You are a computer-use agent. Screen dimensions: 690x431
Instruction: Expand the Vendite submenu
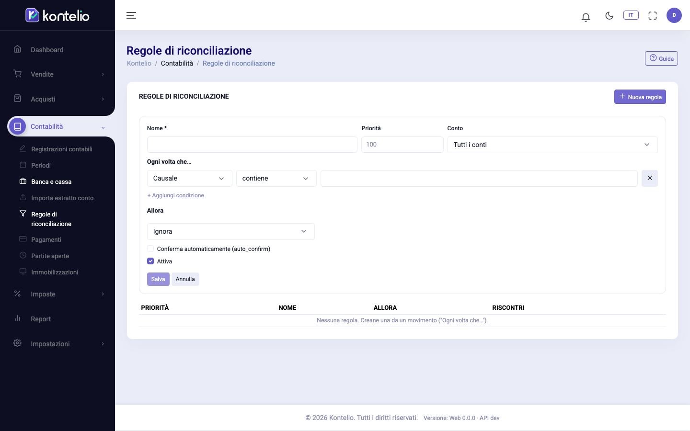click(x=103, y=74)
